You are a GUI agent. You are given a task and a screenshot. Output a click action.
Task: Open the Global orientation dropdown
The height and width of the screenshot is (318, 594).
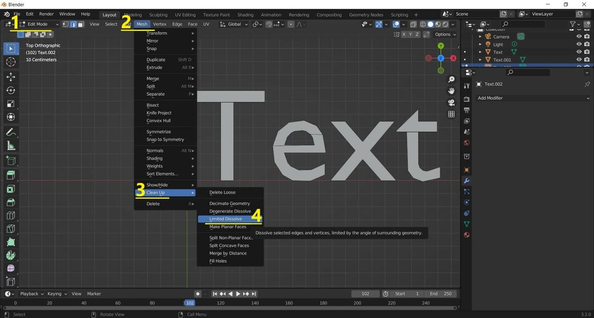pyautogui.click(x=233, y=24)
